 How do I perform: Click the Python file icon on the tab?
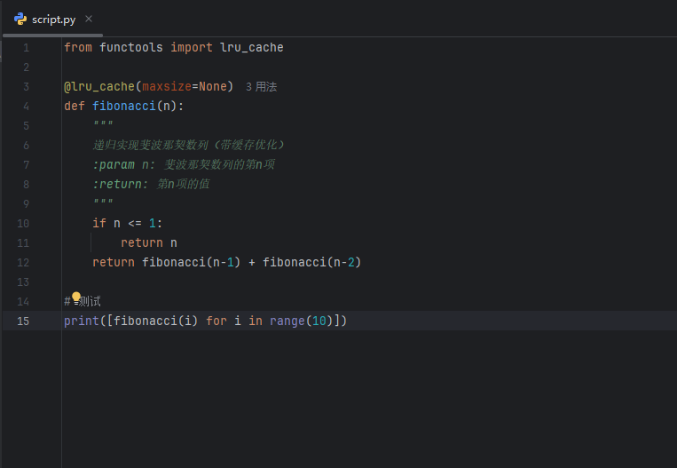(x=20, y=19)
